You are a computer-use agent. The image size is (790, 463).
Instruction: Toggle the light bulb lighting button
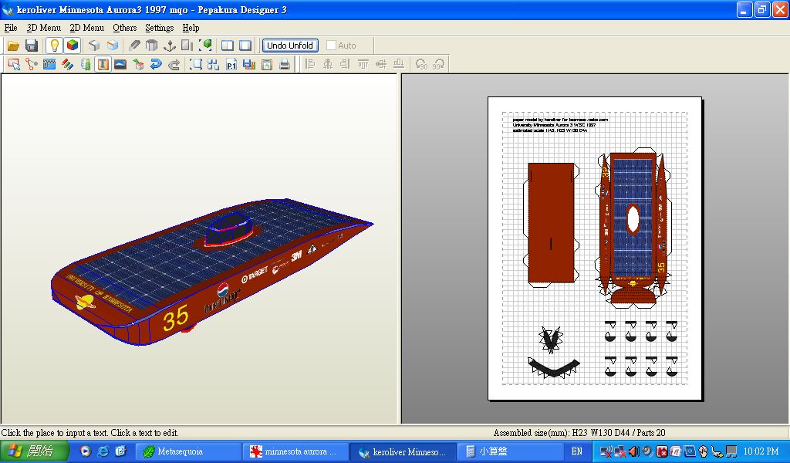(54, 46)
